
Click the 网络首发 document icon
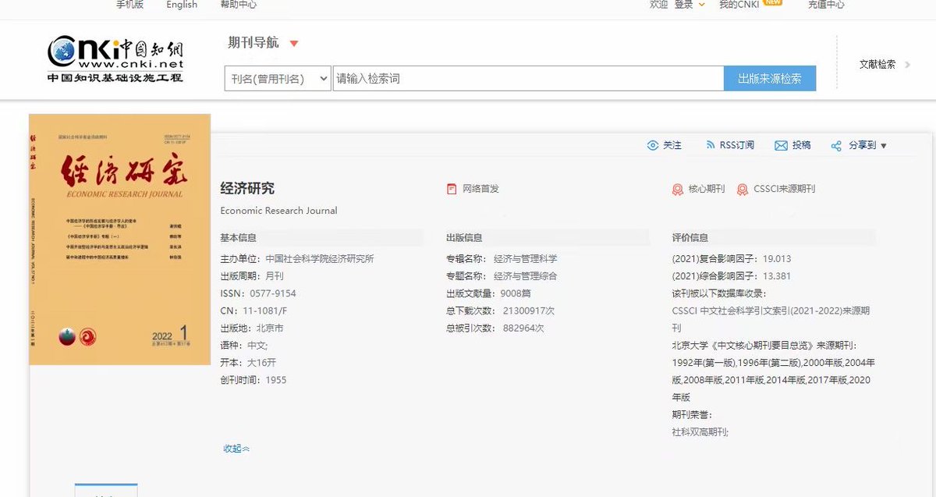tap(452, 189)
